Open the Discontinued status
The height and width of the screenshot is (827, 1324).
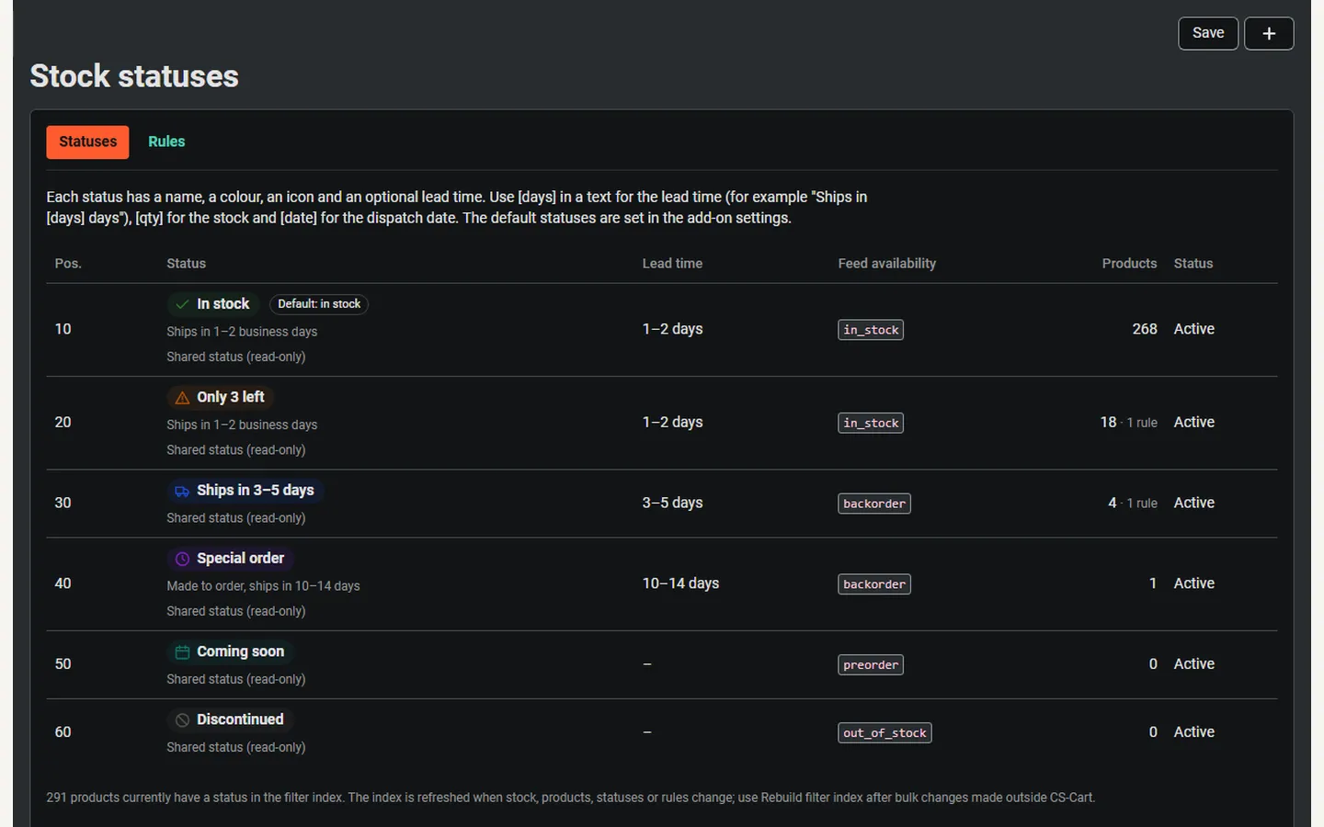tap(240, 719)
